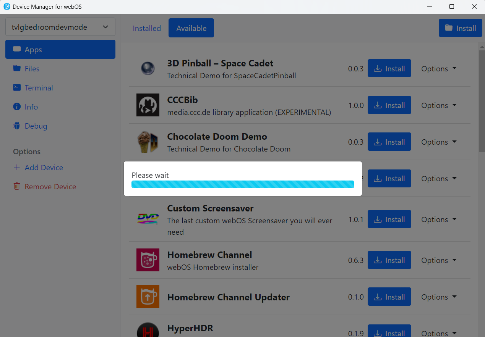Click the CCCBib app icon

pos(148,105)
